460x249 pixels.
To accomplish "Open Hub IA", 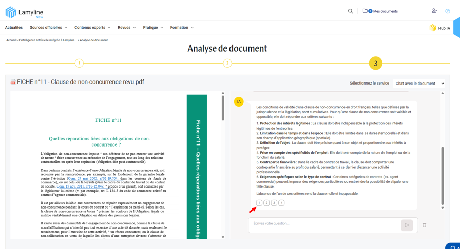I will click(439, 28).
